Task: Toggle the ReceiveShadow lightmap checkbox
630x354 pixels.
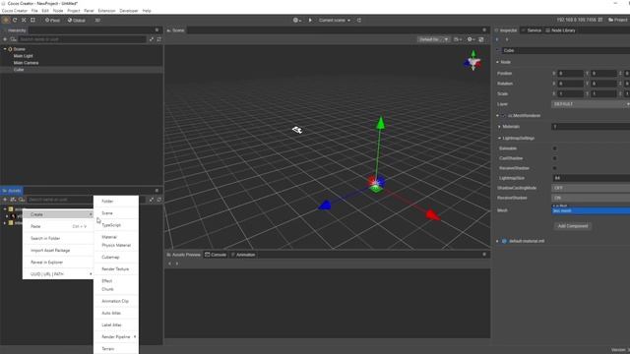Action: pyautogui.click(x=555, y=168)
